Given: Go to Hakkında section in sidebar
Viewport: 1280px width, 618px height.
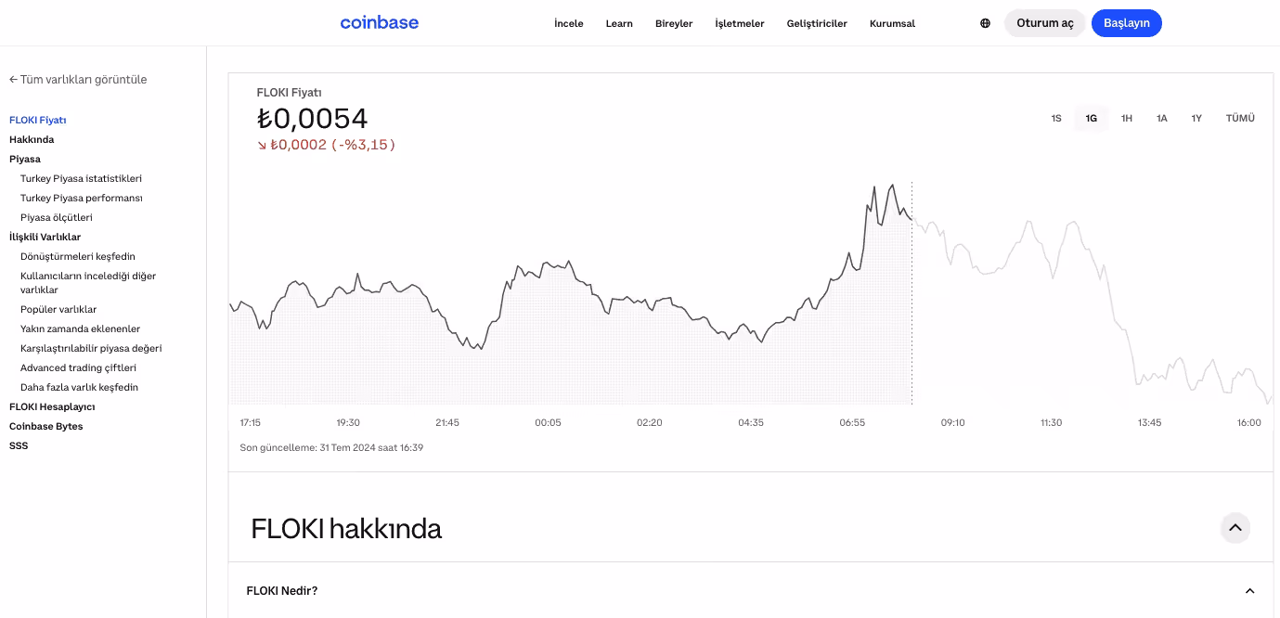Looking at the screenshot, I should [x=32, y=139].
